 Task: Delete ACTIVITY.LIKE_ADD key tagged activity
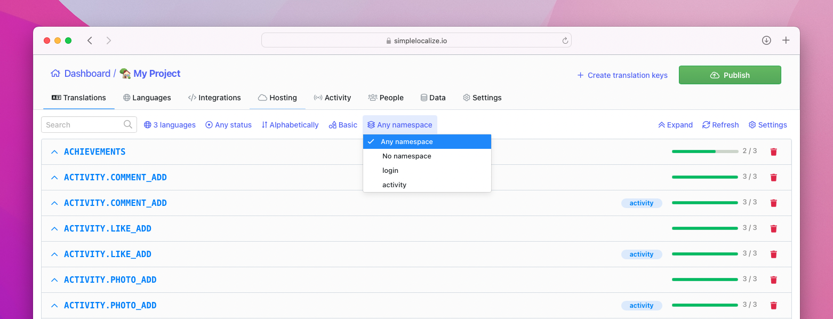[774, 254]
